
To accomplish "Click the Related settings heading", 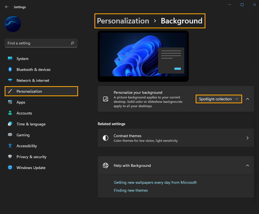I will (x=111, y=124).
